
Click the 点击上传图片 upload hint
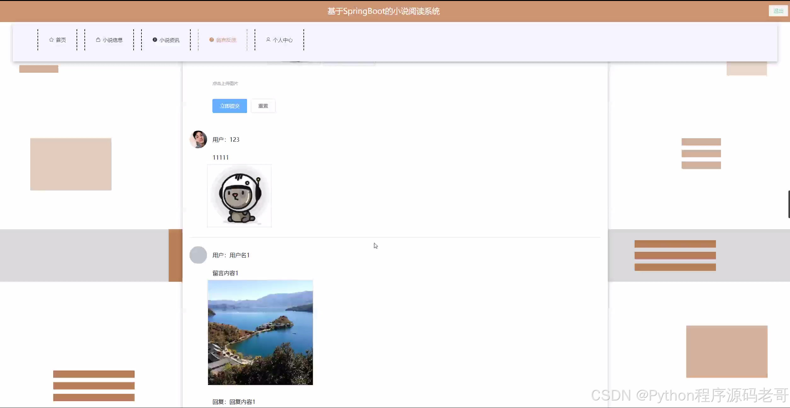pos(225,83)
